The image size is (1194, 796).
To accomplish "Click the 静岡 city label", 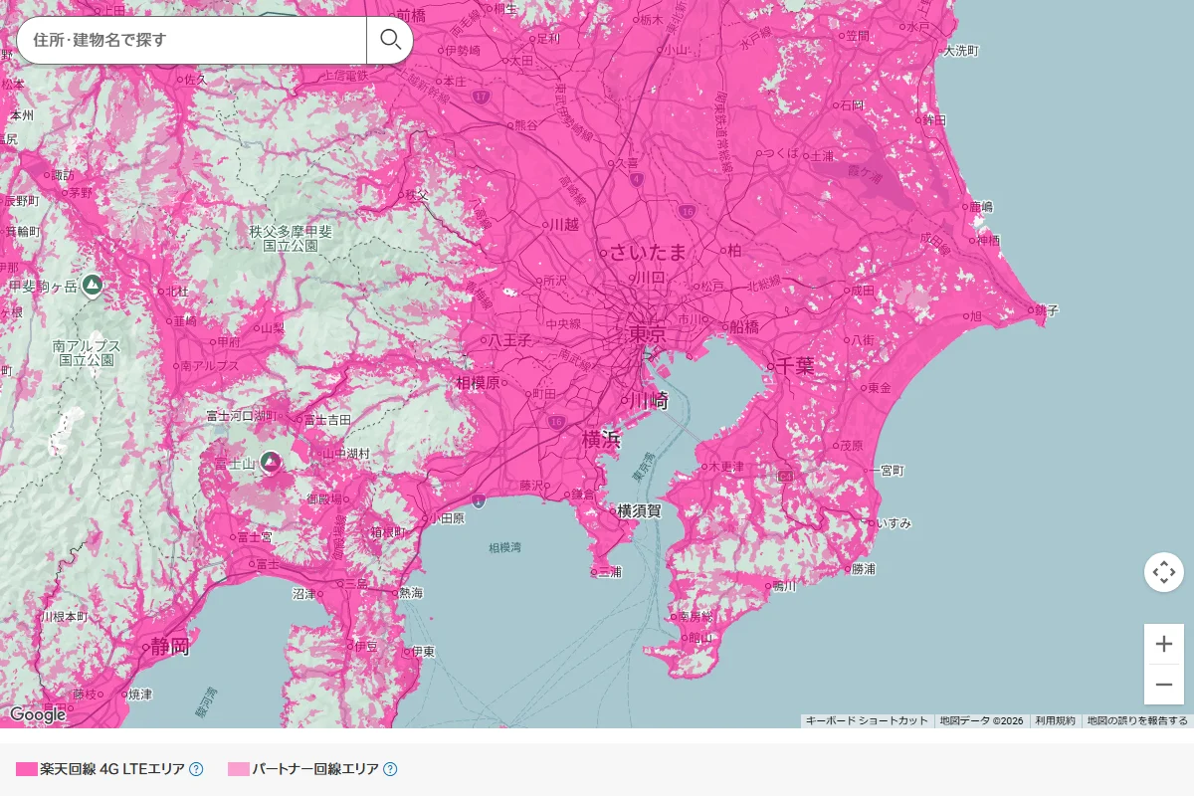I will (x=171, y=646).
